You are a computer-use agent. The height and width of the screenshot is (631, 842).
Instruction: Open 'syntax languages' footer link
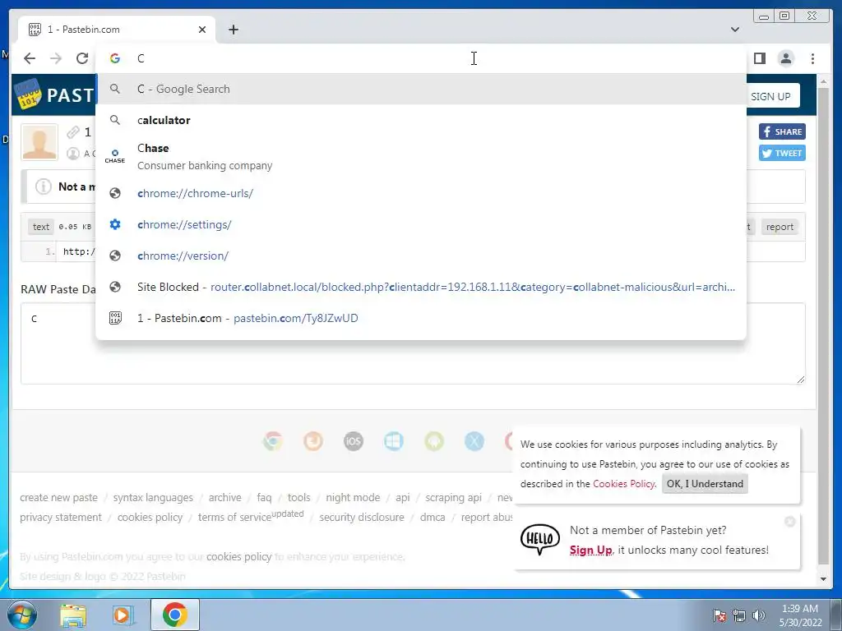pyautogui.click(x=153, y=497)
